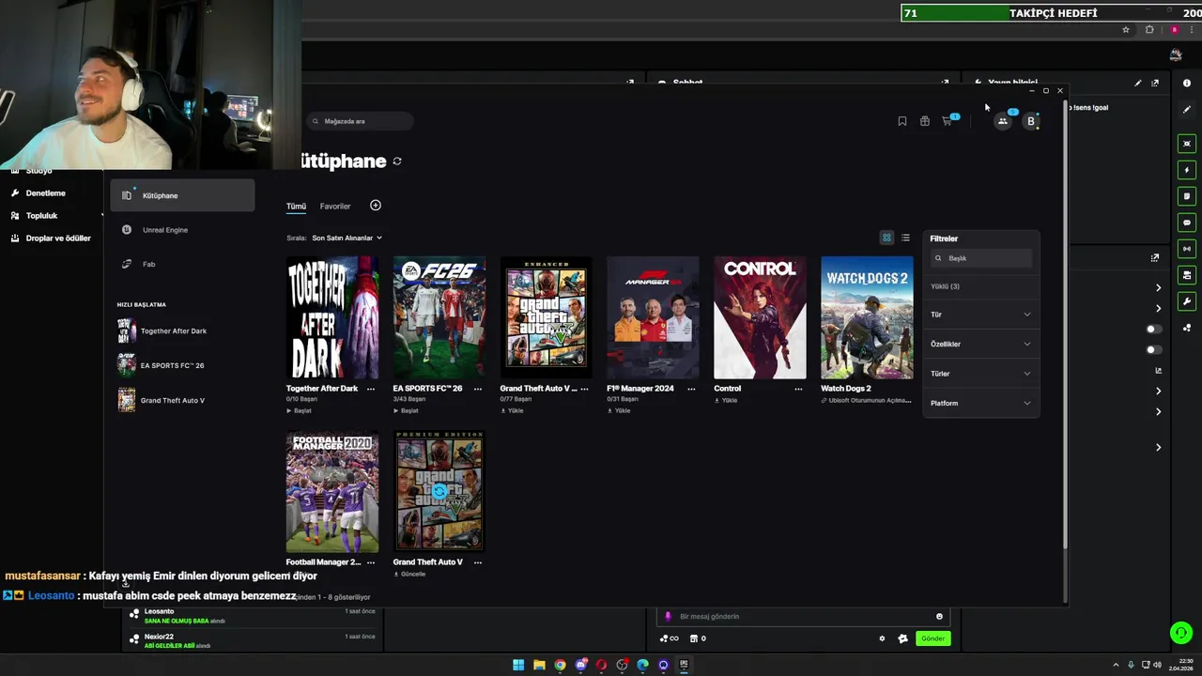Image resolution: width=1202 pixels, height=676 pixels.
Task: Open the wishlist bookmark icon in Epic launcher
Action: click(901, 121)
